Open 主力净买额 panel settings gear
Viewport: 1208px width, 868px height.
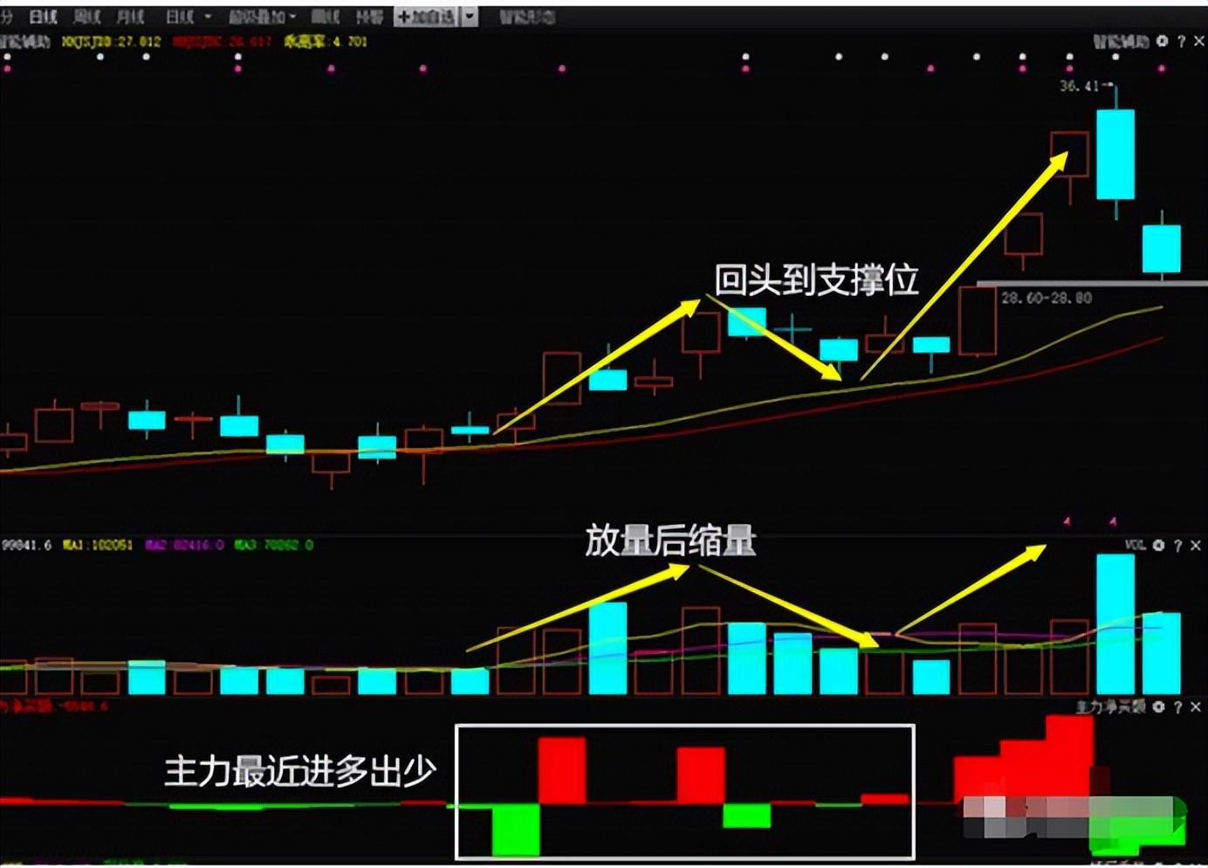1158,706
